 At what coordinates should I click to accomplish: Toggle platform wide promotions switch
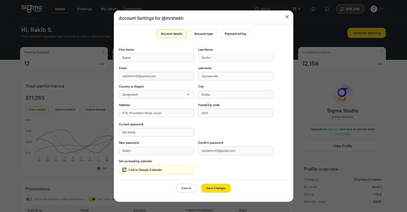coord(29,199)
